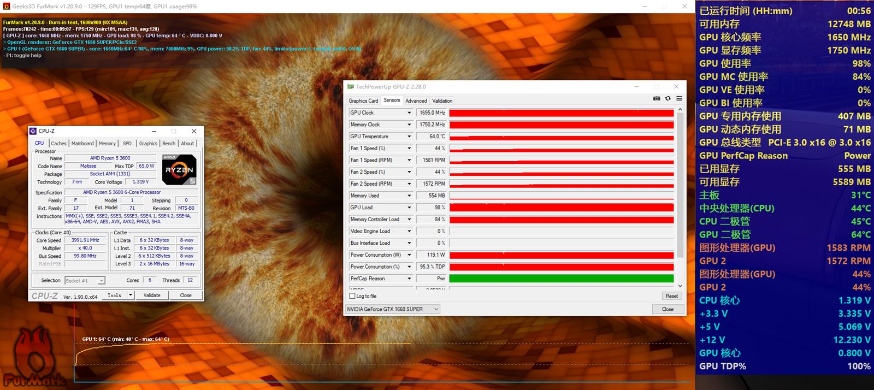Image resolution: width=874 pixels, height=390 pixels.
Task: Click the CPU-Z Tools button
Action: [114, 295]
